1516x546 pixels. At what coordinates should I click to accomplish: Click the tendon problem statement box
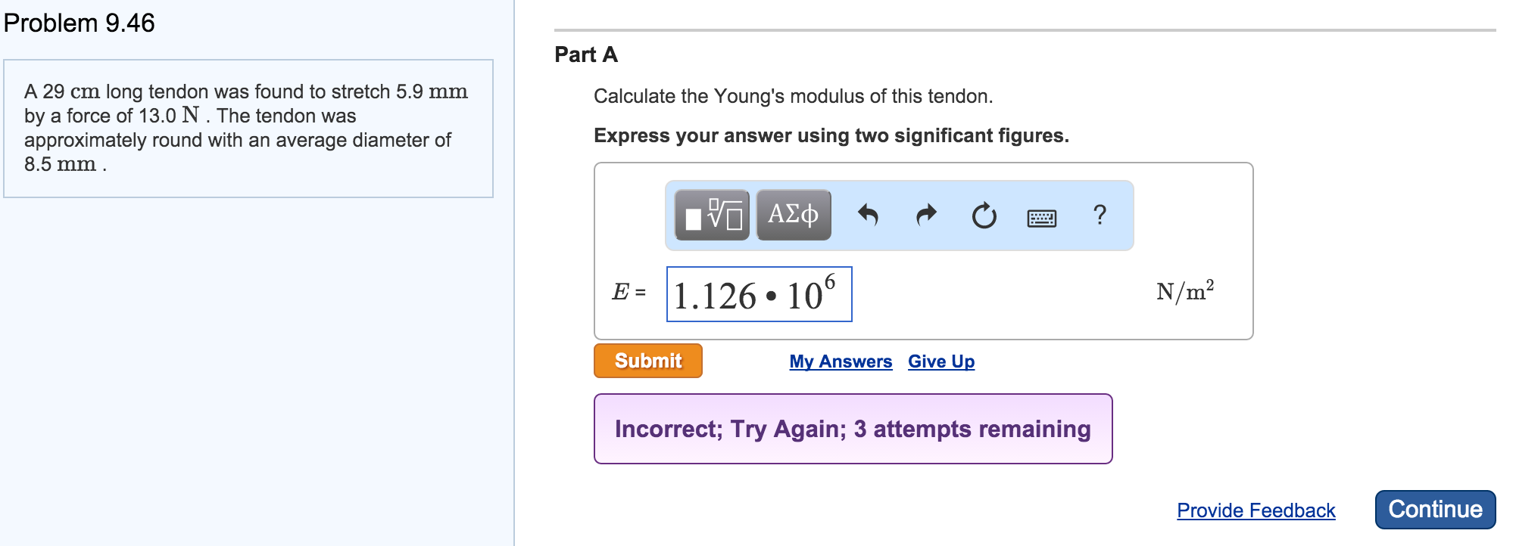(248, 129)
